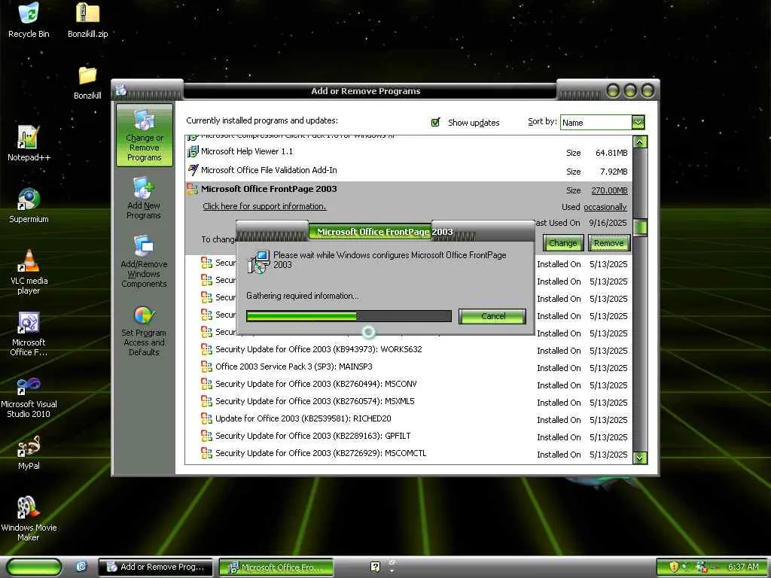Screen dimensions: 771x578
Task: Select Security Update KB2760574 MSXML5 row
Action: [x=409, y=402]
